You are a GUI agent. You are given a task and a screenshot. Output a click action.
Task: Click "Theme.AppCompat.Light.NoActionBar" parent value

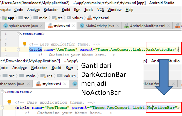[134, 108]
